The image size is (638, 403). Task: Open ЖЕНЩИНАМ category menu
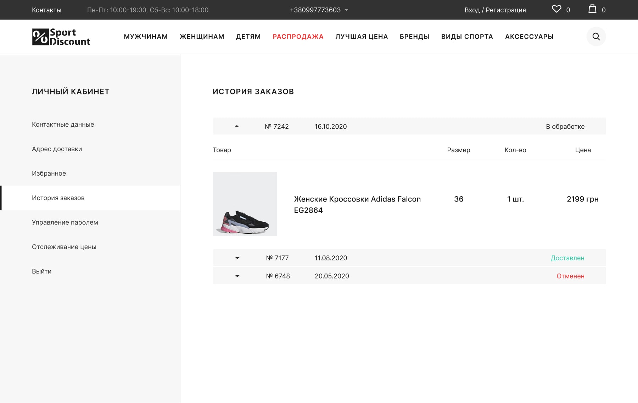click(202, 37)
